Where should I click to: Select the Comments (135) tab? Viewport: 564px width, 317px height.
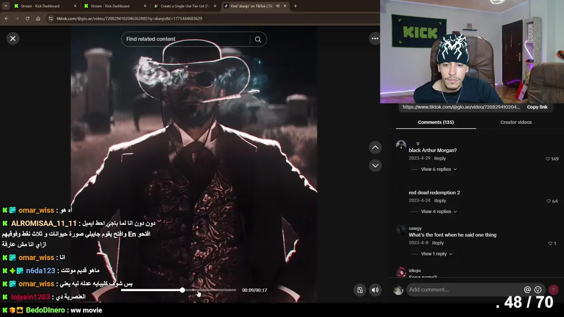[x=436, y=122]
